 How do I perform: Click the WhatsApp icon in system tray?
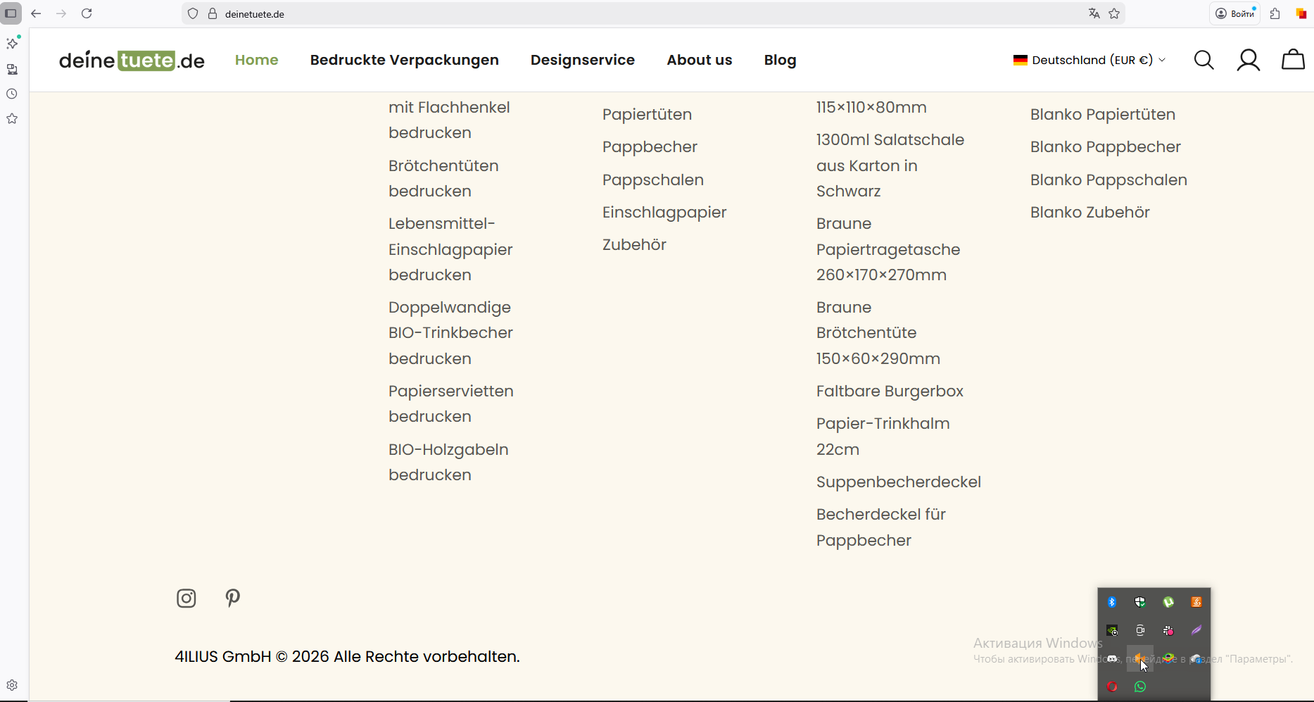(x=1140, y=687)
